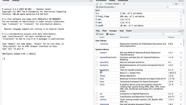The image size is (186, 105).
Task: Remove the backports package icon
Action: coord(181,65)
